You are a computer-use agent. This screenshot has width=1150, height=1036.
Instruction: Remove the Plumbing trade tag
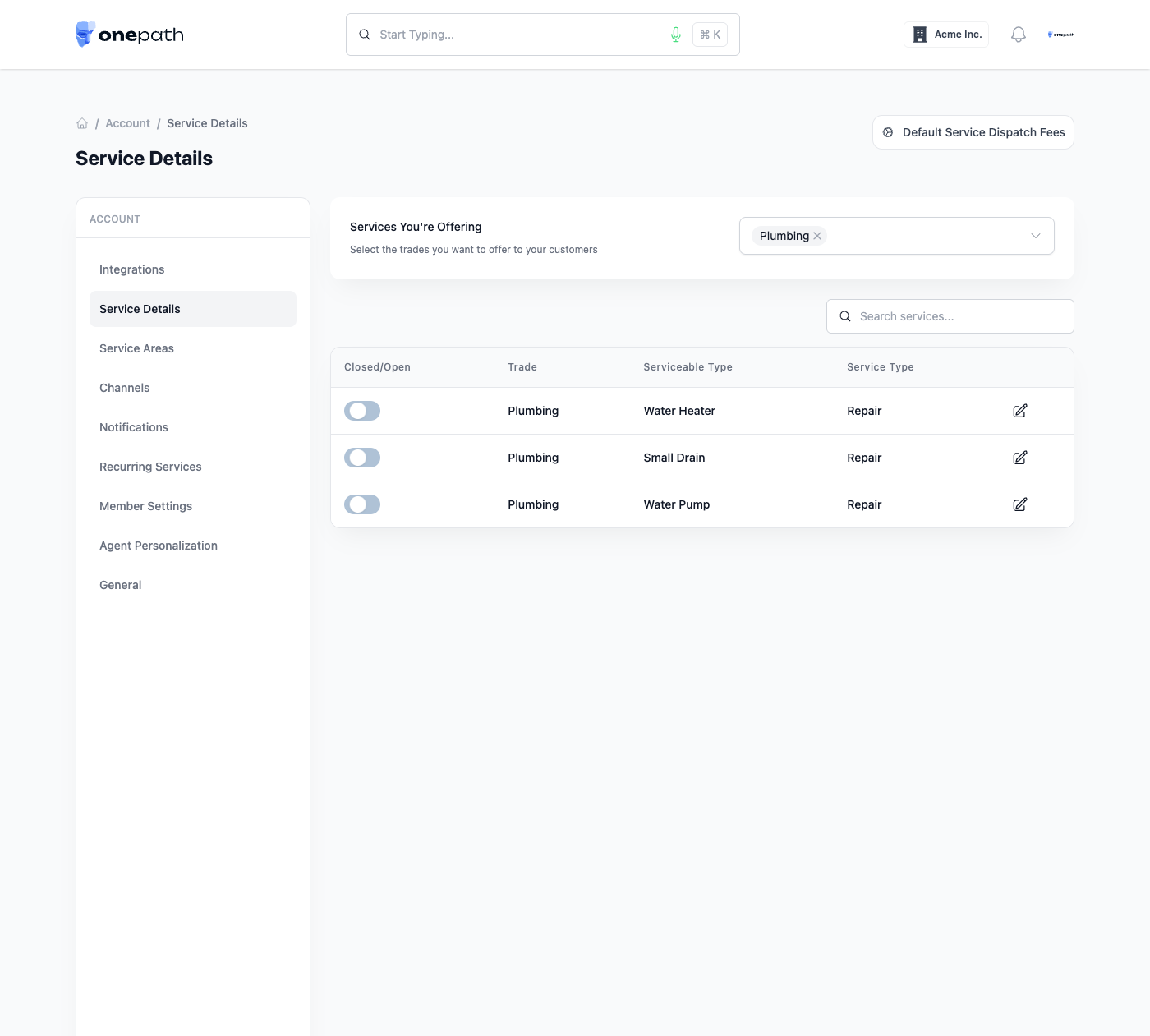(x=817, y=236)
